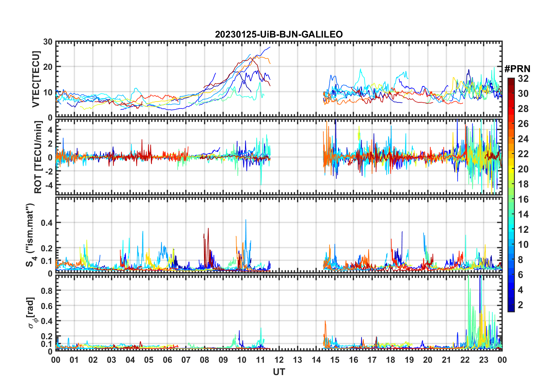Select the colorbar PRN label 8

pos(520,260)
